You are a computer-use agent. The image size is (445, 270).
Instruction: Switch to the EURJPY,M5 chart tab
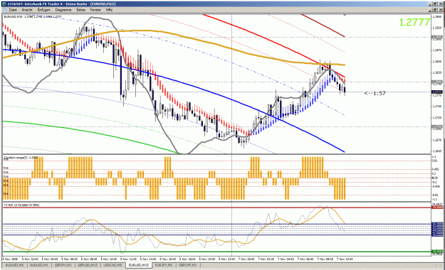pos(164,265)
